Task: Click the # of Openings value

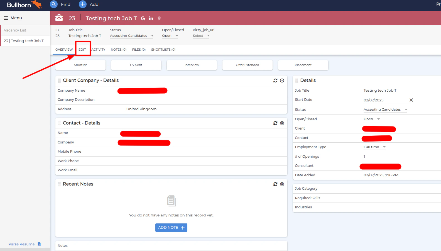Action: [364, 156]
